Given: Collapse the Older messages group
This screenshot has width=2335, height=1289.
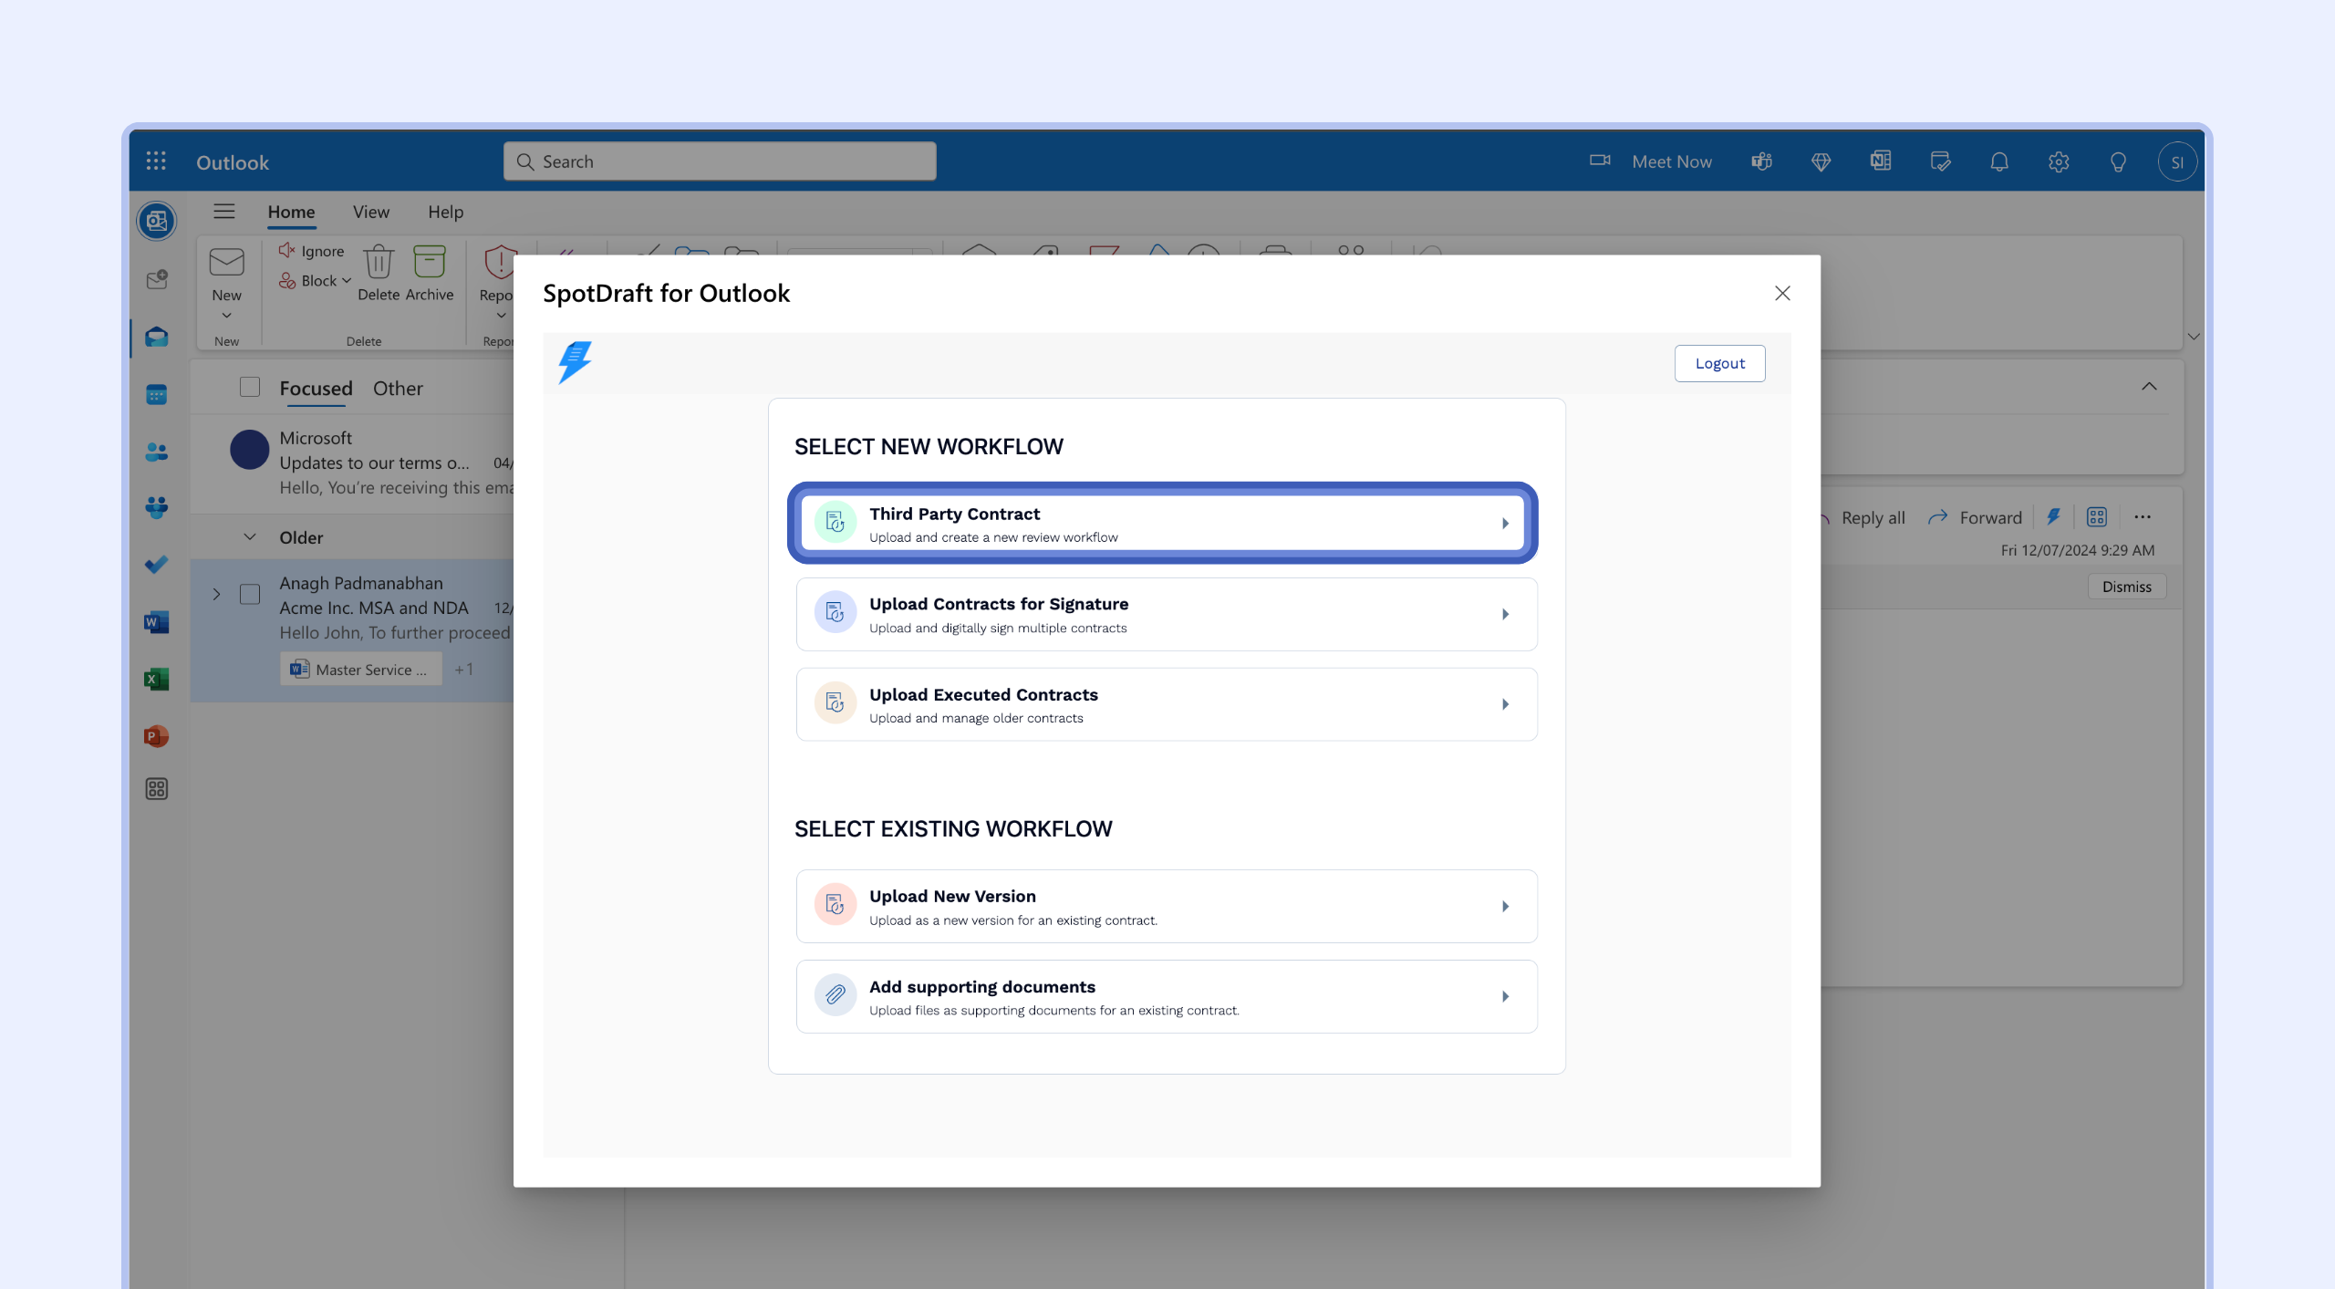Looking at the screenshot, I should (249, 537).
